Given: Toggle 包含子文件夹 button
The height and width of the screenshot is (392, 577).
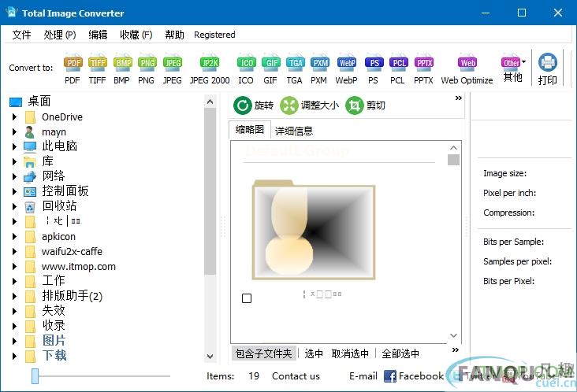Looking at the screenshot, I should tap(264, 353).
